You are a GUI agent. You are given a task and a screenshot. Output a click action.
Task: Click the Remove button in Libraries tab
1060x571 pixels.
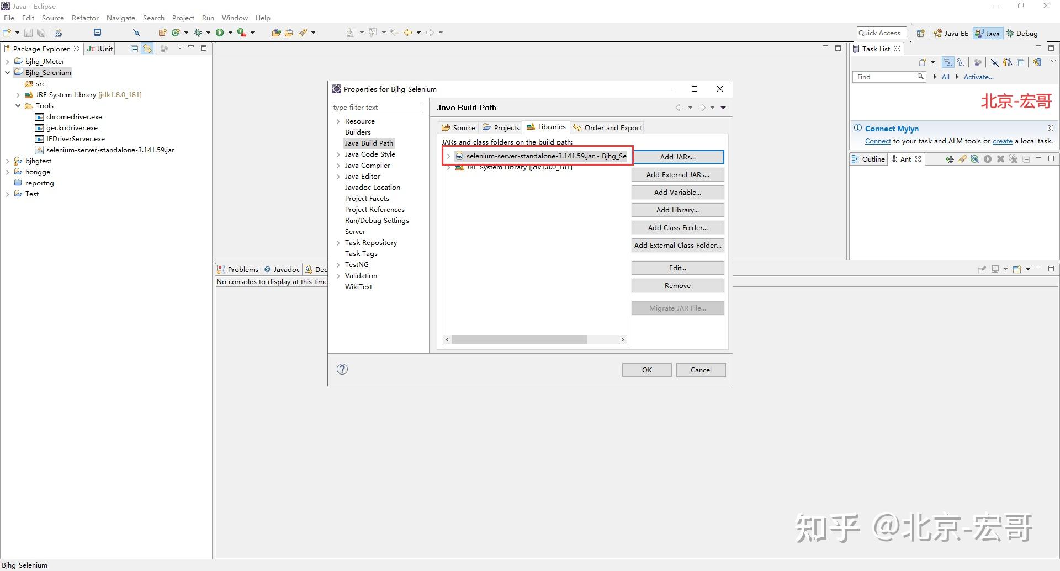[x=677, y=286]
